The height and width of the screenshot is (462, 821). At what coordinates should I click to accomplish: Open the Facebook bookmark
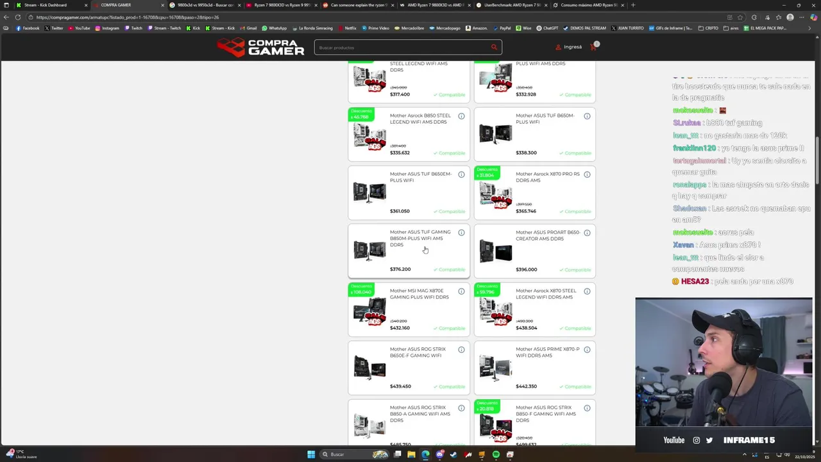(x=28, y=28)
